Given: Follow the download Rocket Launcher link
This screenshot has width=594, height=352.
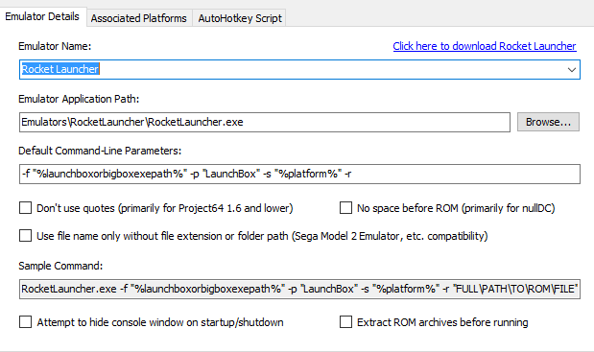Looking at the screenshot, I should coord(485,46).
